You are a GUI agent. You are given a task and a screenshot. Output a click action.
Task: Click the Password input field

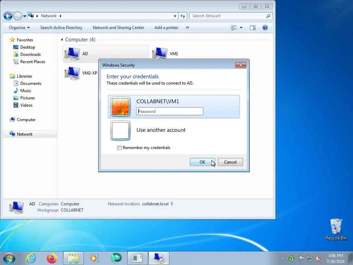pyautogui.click(x=170, y=111)
